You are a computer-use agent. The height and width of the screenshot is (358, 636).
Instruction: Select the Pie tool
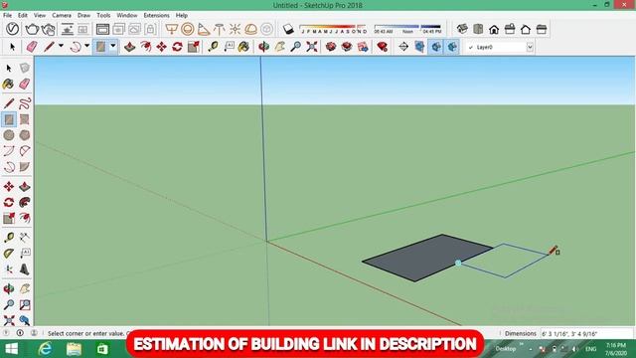click(25, 167)
